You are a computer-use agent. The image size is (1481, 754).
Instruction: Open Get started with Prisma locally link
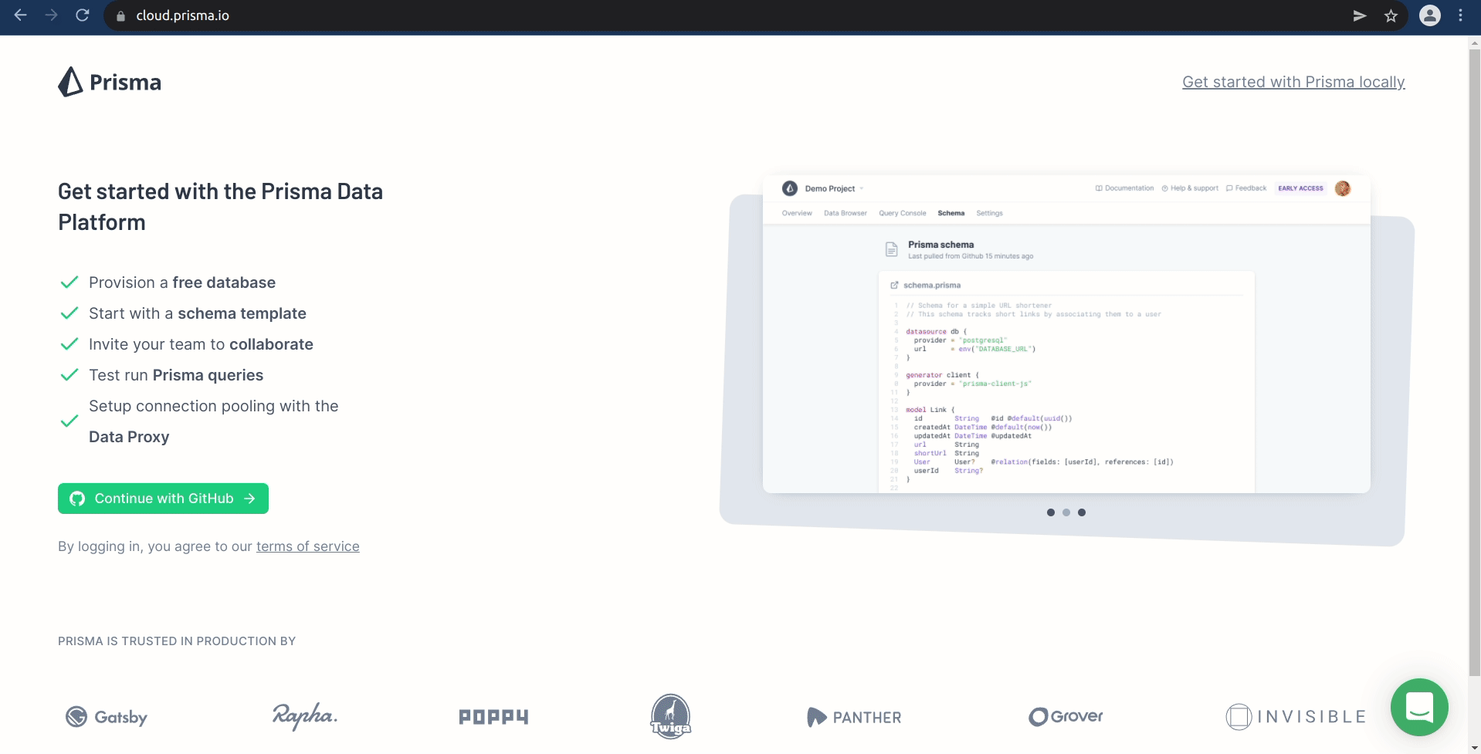pyautogui.click(x=1293, y=82)
